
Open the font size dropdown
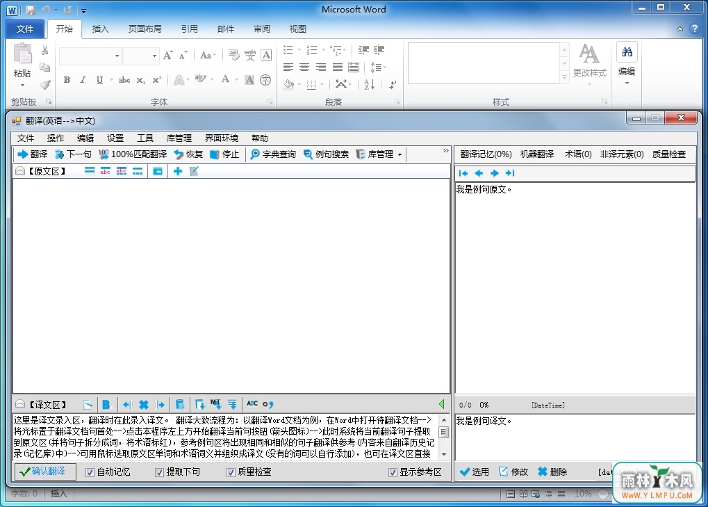coord(154,56)
